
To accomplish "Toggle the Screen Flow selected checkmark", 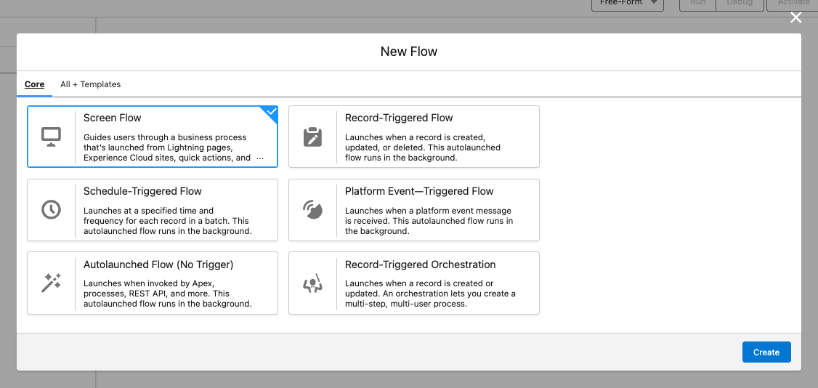I will click(271, 112).
